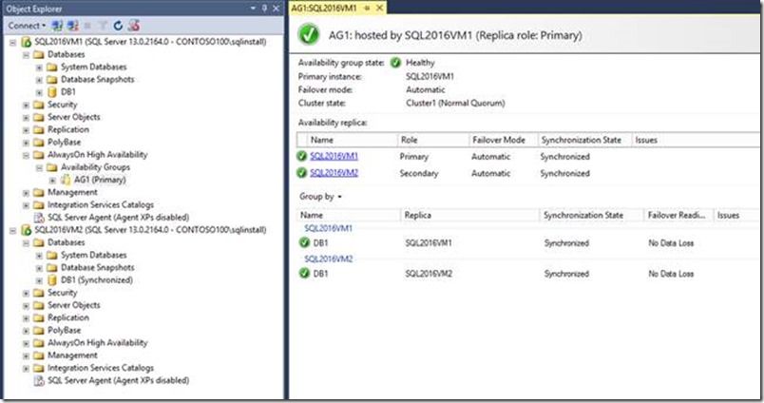The image size is (764, 403).
Task: Select Availability Groups folder icon
Action: point(51,167)
